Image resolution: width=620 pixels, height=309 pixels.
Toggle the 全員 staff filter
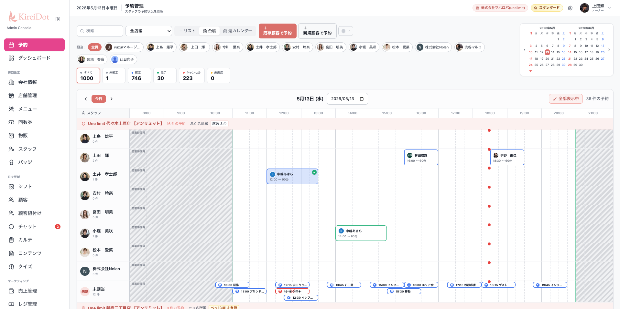(x=95, y=47)
